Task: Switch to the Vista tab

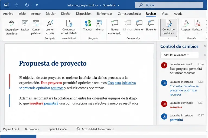Action: 165,13
